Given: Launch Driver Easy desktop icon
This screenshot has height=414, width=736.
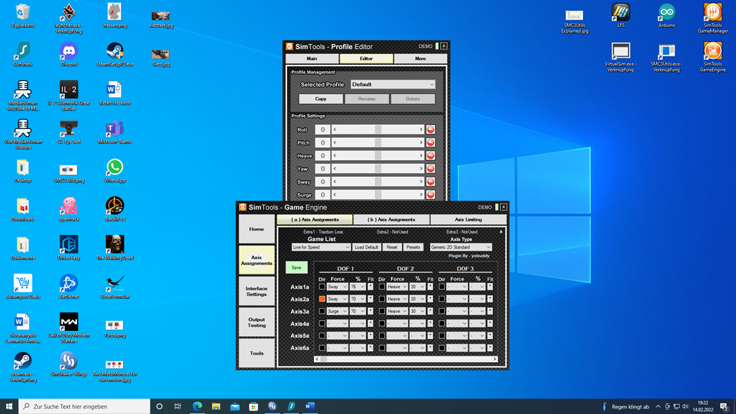Looking at the screenshot, I should 68,247.
